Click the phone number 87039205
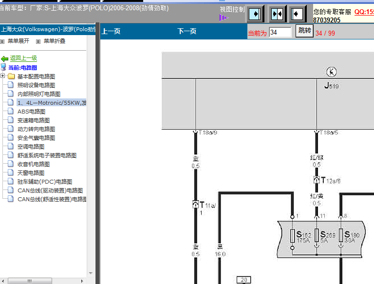Image resolution: width=374 pixels, height=284 pixels. [327, 20]
